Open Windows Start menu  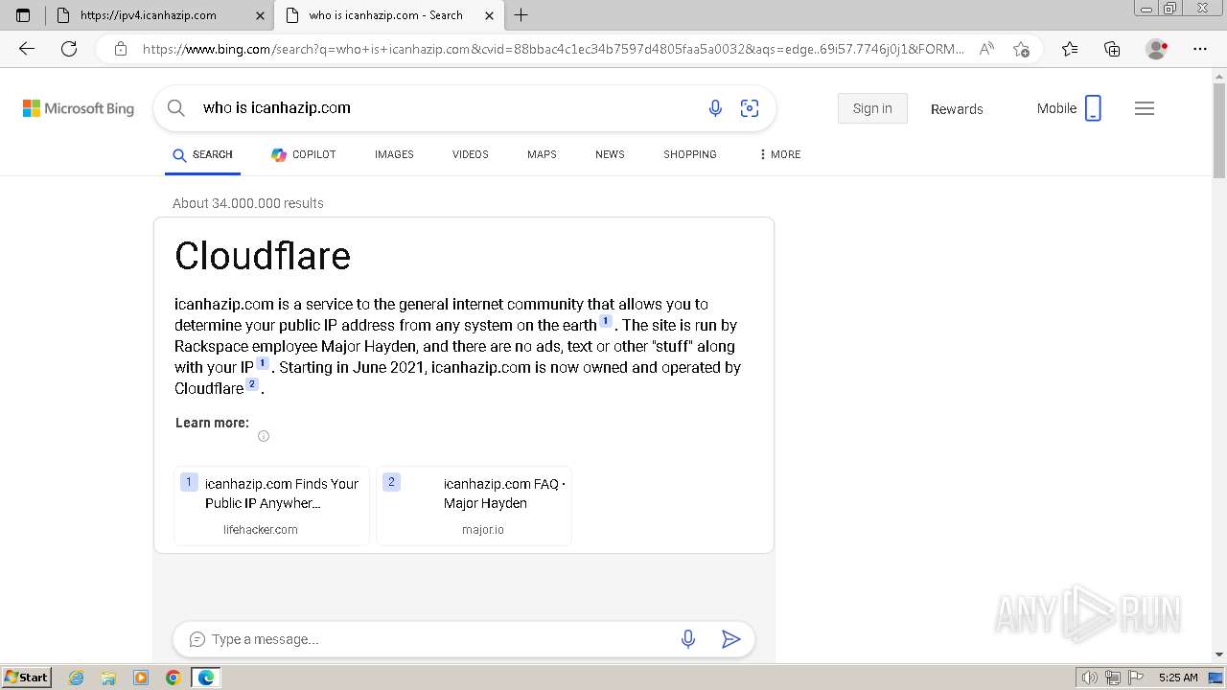(27, 678)
